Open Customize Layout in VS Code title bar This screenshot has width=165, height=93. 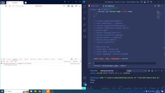pyautogui.click(x=151, y=2)
